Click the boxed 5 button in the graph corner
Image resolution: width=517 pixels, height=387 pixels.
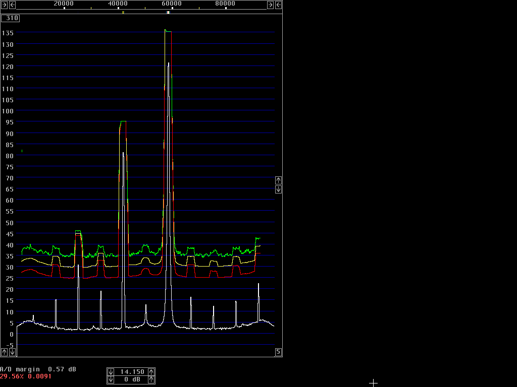coord(278,352)
